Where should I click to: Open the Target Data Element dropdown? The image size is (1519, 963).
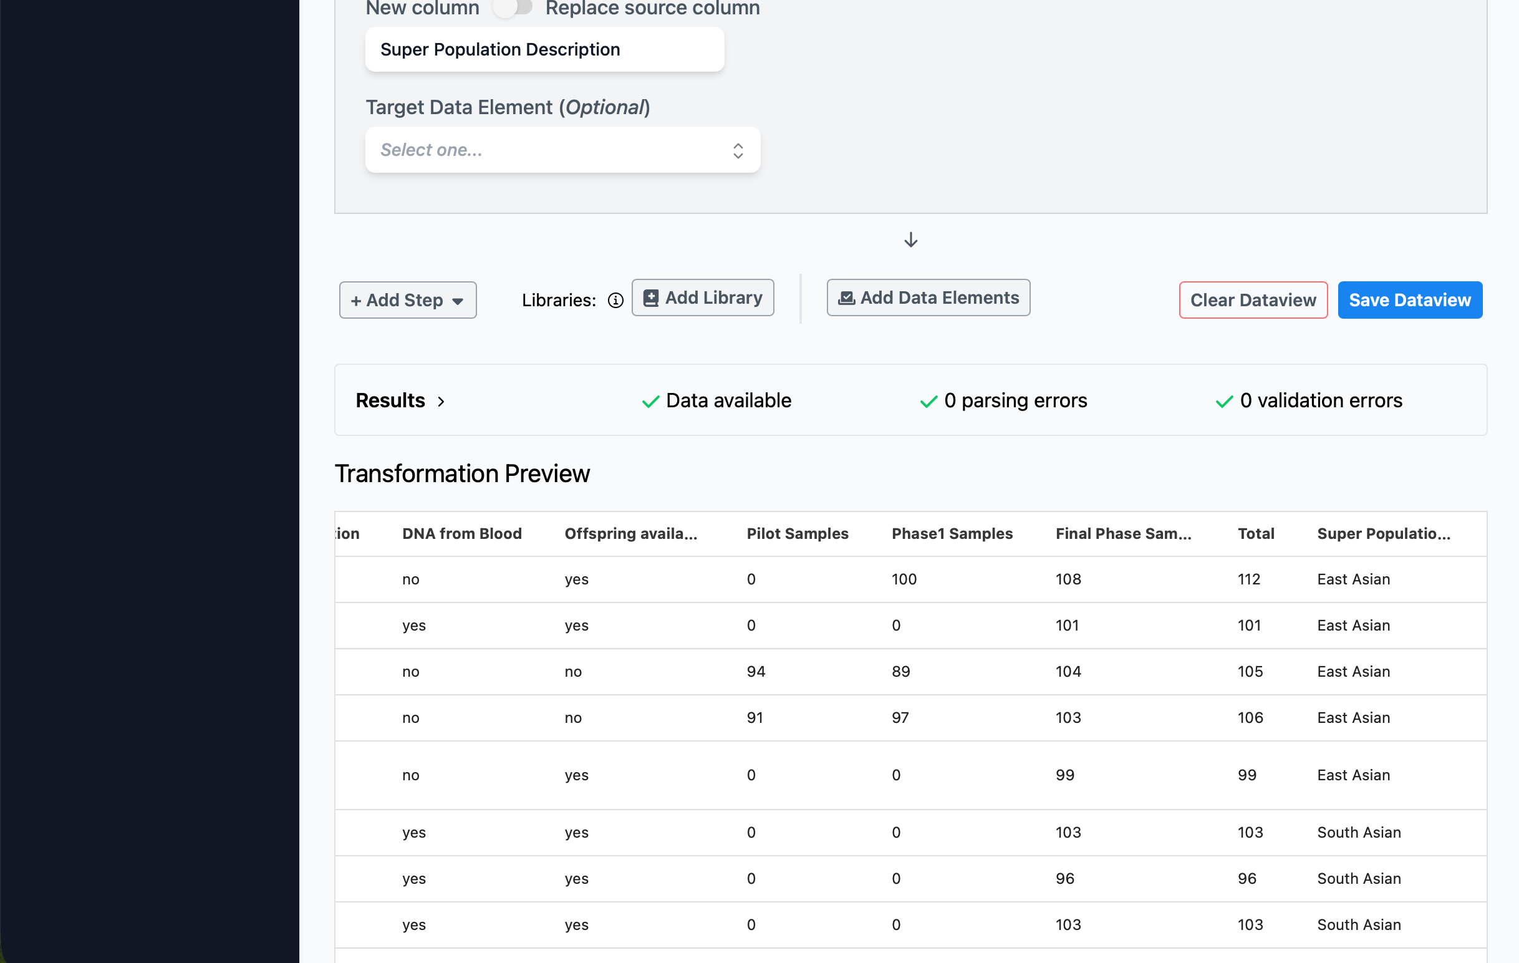562,150
